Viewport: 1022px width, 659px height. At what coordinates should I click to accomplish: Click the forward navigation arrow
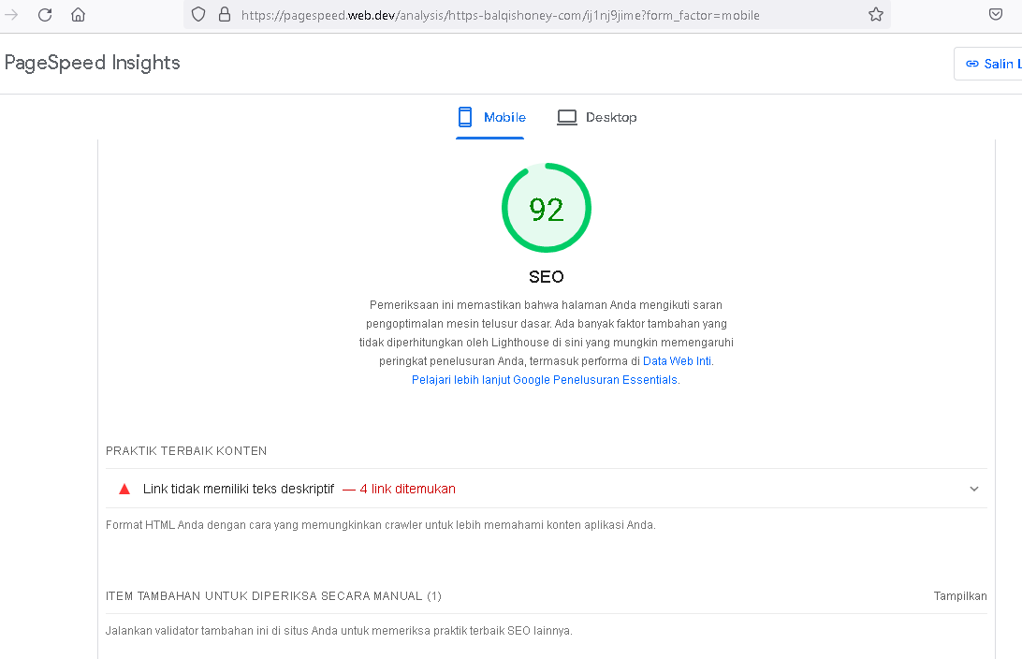(12, 15)
